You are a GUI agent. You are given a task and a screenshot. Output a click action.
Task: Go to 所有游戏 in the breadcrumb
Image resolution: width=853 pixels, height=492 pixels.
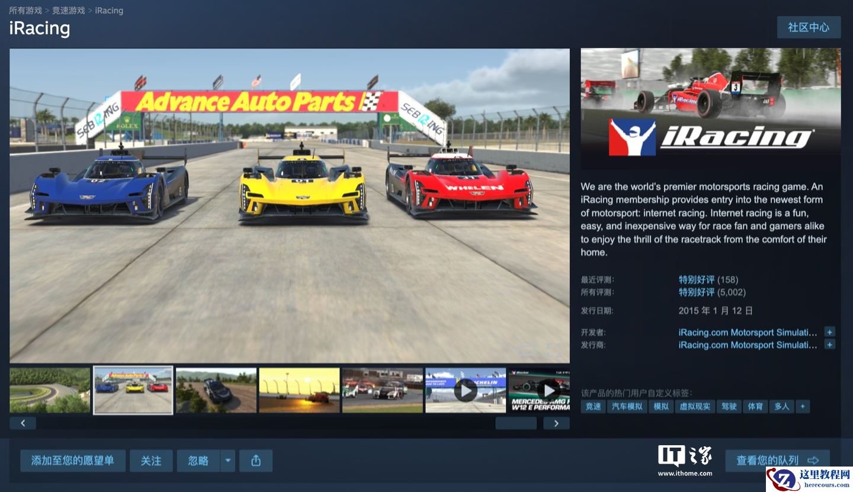(25, 11)
